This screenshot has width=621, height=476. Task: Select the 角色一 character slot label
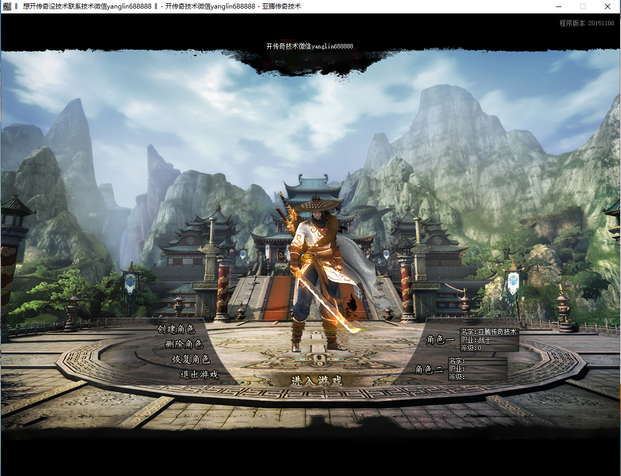440,340
